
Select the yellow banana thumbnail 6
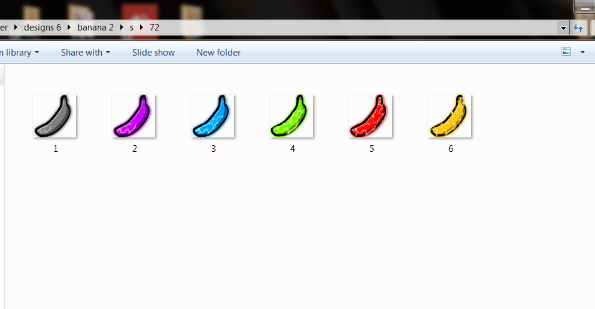(x=450, y=116)
